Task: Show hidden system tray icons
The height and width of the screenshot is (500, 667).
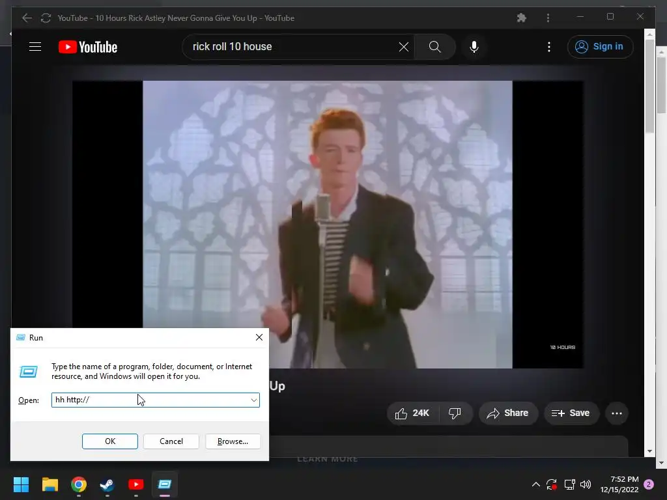Action: point(536,484)
